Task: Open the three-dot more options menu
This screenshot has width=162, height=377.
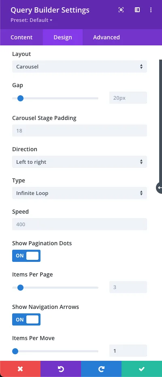Action: point(151,10)
